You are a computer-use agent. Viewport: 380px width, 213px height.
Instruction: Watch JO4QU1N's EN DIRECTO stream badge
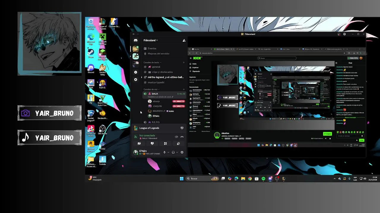point(178,106)
